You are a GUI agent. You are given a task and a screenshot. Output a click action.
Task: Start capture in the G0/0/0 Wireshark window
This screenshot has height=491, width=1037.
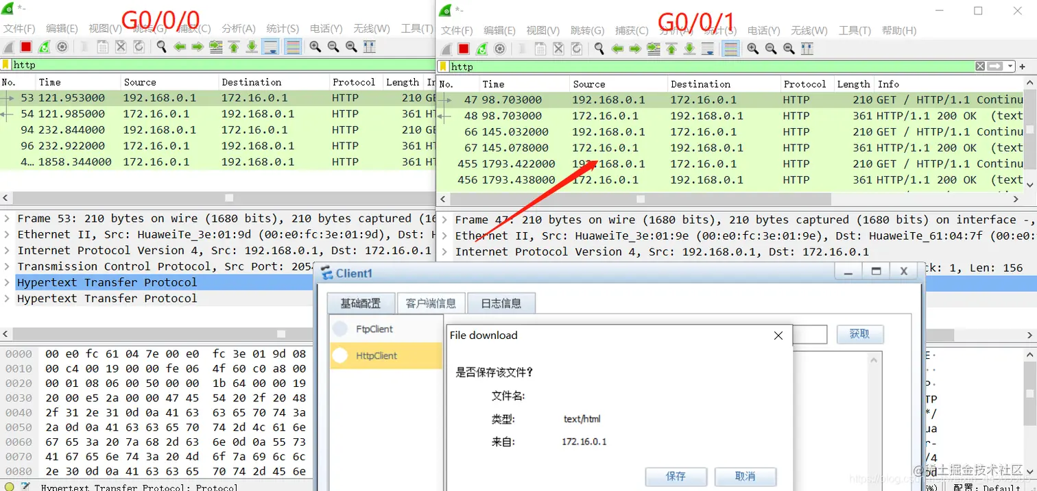click(9, 47)
